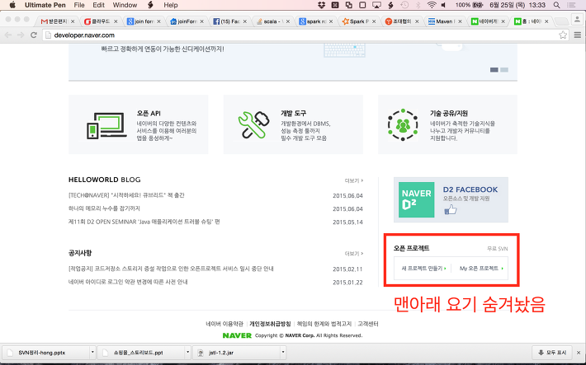The height and width of the screenshot is (365, 586).
Task: Open the Wi-Fi status menu
Action: 432,5
